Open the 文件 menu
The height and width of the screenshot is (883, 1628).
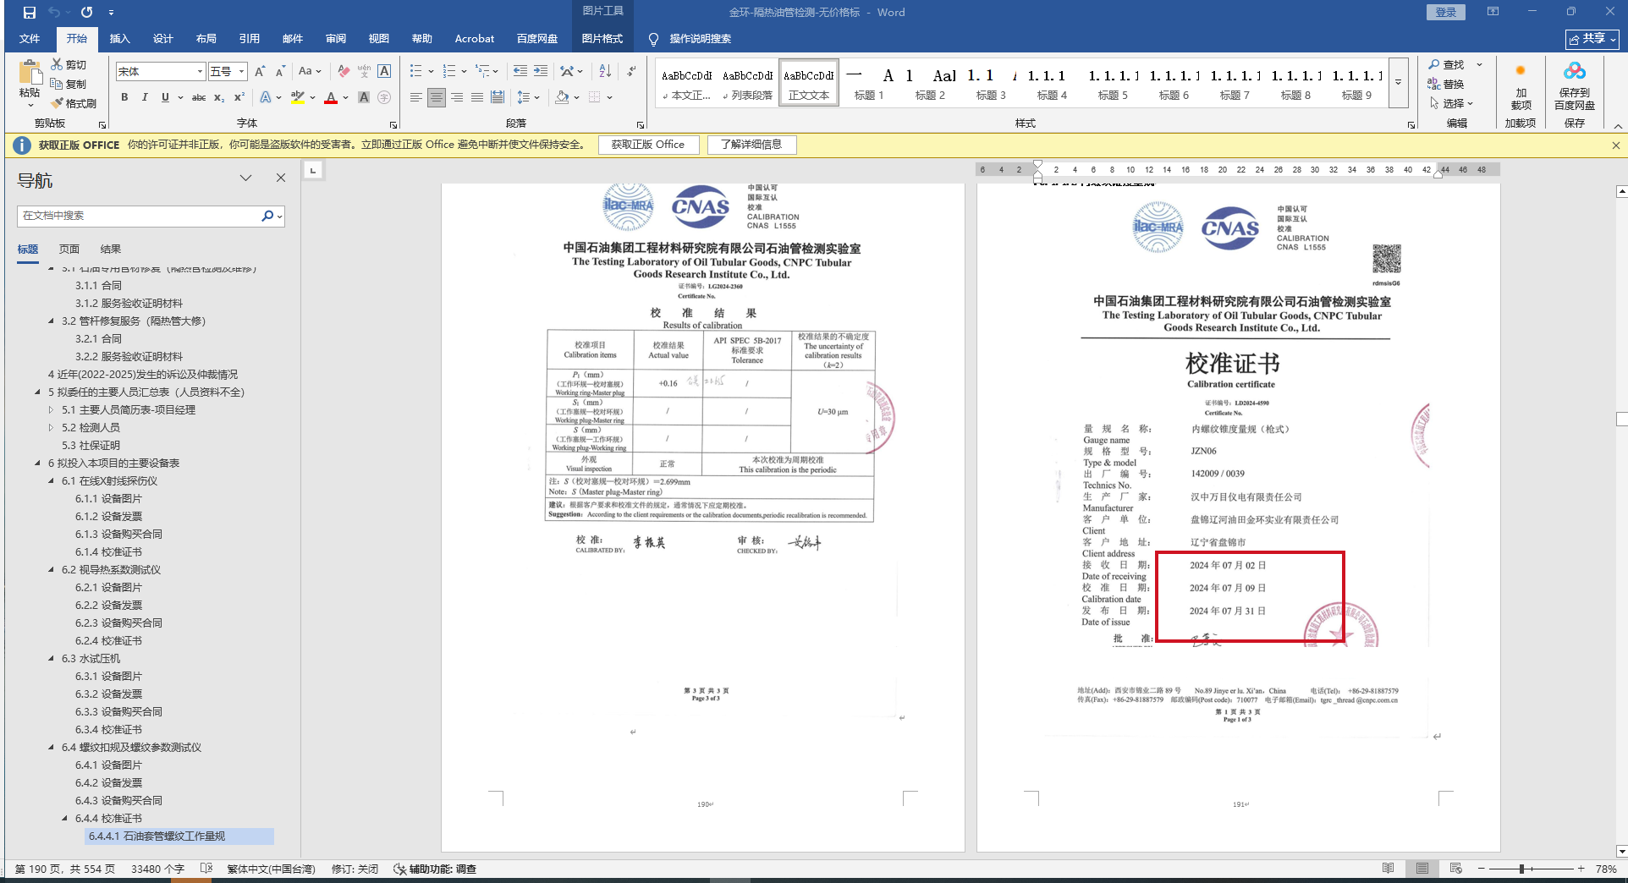30,39
